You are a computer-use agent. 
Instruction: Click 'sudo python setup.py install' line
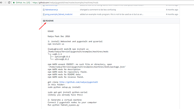(64, 87)
